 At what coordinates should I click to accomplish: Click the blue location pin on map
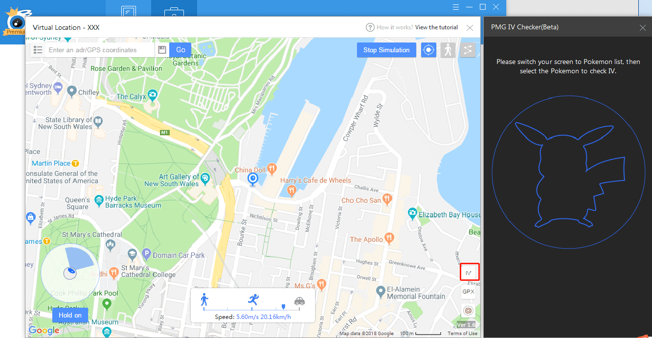pos(252,179)
